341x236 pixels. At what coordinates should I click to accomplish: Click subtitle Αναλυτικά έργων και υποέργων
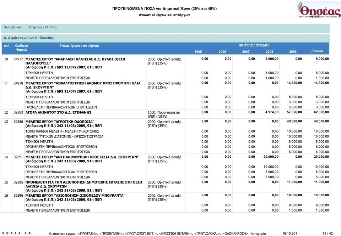point(164,15)
